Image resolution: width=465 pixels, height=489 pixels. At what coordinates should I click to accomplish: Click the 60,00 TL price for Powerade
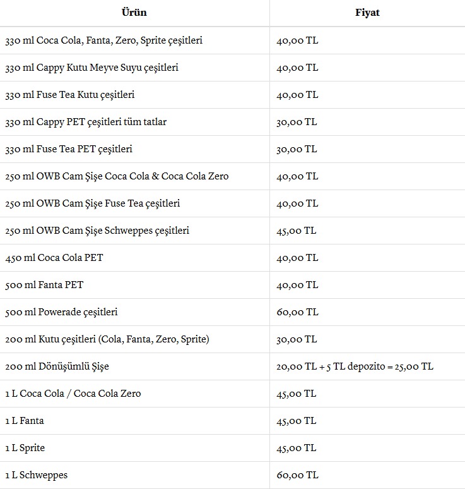point(297,312)
